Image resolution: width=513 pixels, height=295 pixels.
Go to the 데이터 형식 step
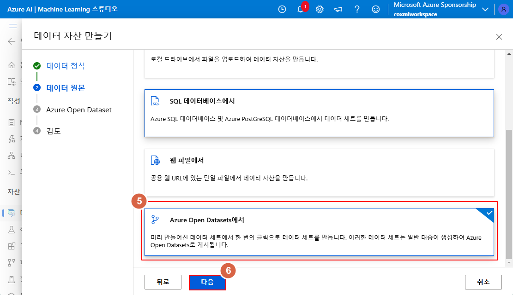tap(66, 66)
